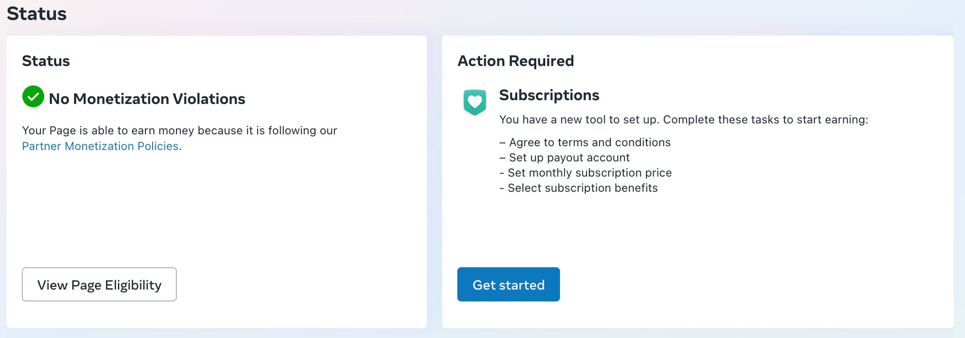965x338 pixels.
Task: Click the word Policies in the link
Action: point(158,146)
